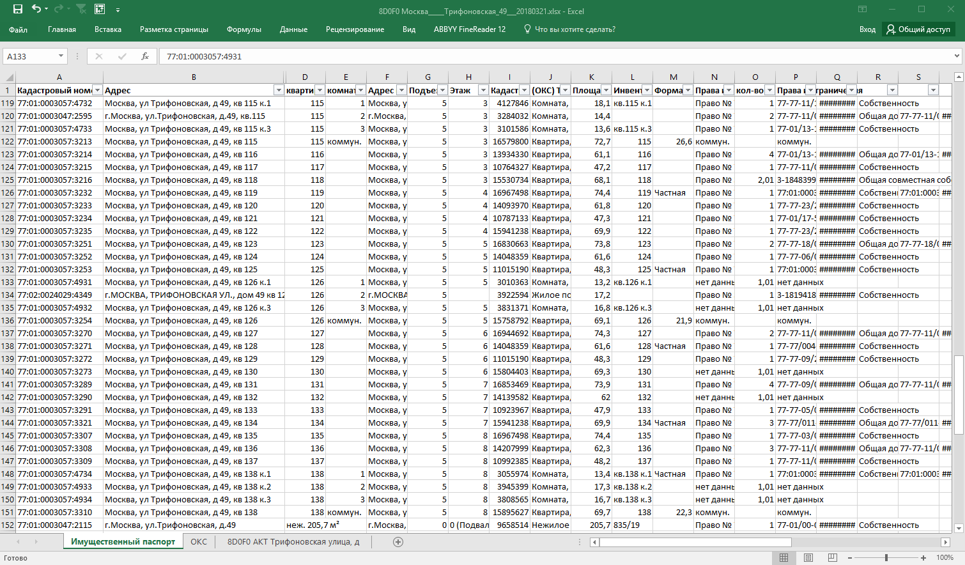Click the cancel entry X icon in formula bar

click(99, 56)
